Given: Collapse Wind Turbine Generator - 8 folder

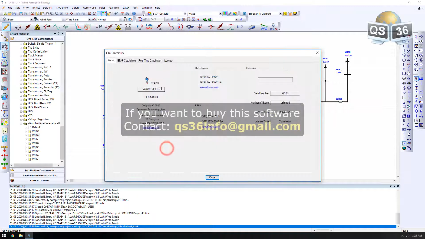Looking at the screenshot, I should [21, 123].
